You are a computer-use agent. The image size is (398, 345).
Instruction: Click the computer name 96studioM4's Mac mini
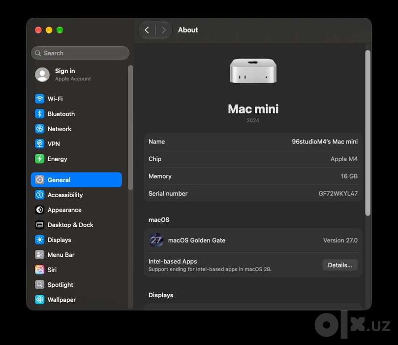[325, 141]
